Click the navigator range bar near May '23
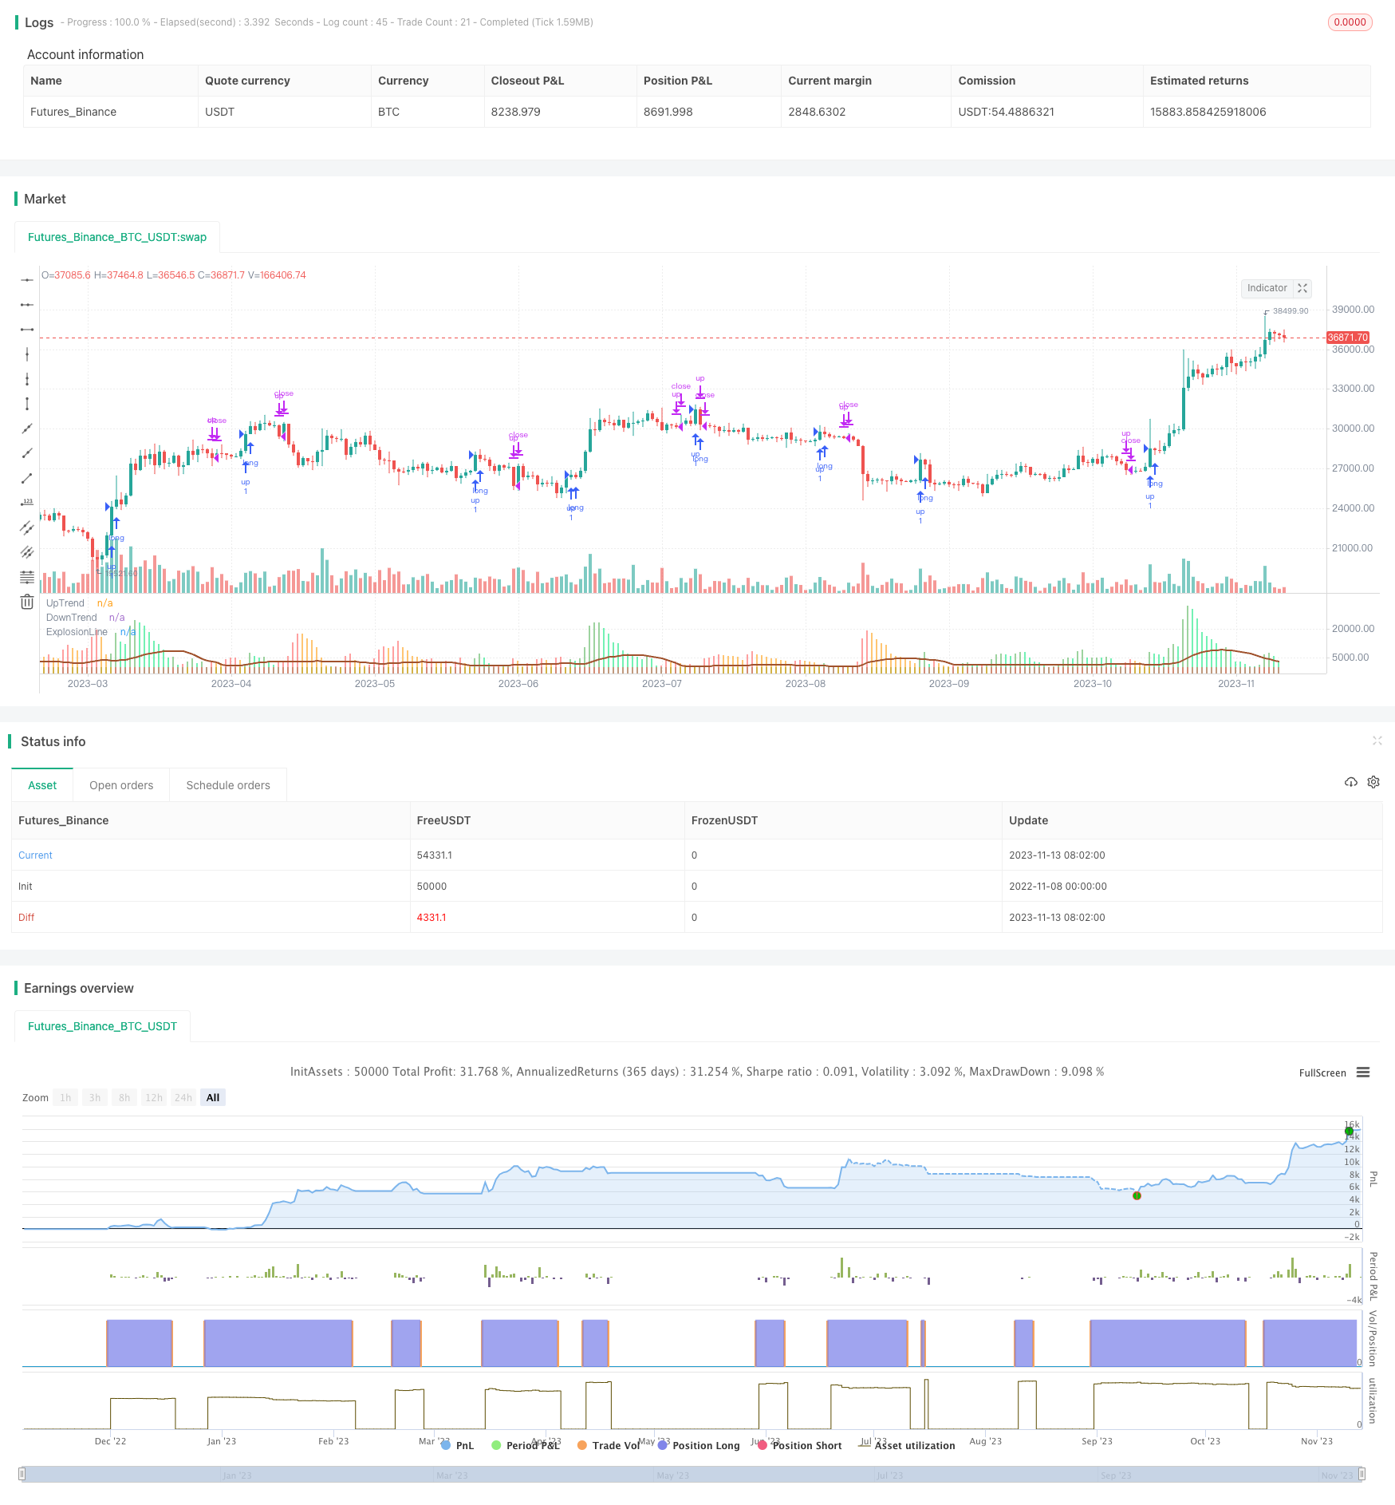Viewport: 1395px width, 1505px height. pos(673,1475)
